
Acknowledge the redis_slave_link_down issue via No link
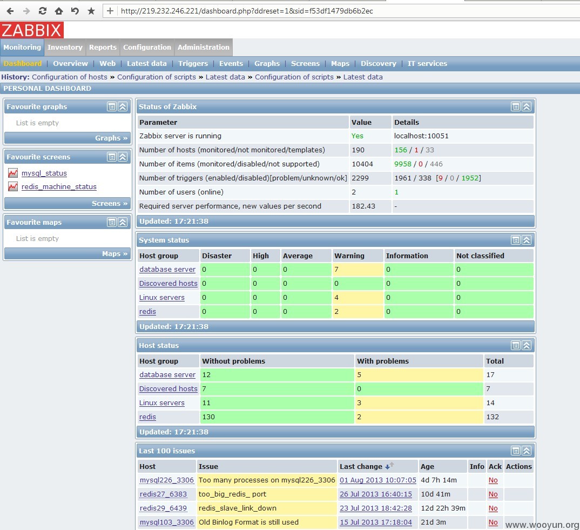click(493, 508)
